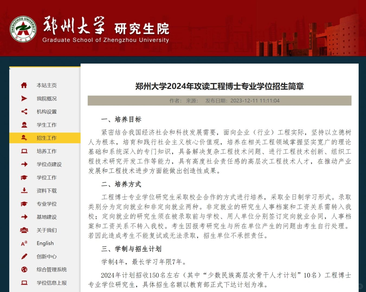The width and height of the screenshot is (366, 292).
Task: Click the paper-plane icon beside 我院概况
Action: pyautogui.click(x=24, y=98)
